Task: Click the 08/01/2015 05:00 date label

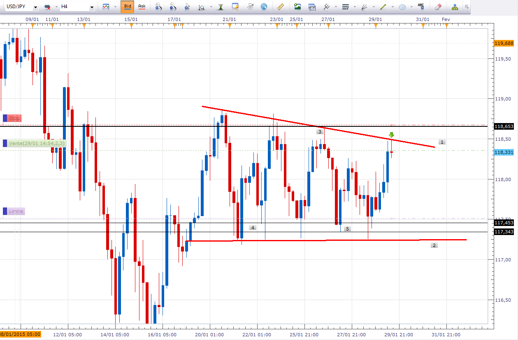Action: pyautogui.click(x=21, y=335)
